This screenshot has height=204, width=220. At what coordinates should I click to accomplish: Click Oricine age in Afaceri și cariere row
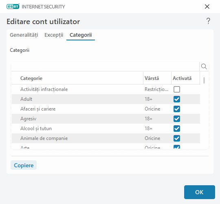152,109
